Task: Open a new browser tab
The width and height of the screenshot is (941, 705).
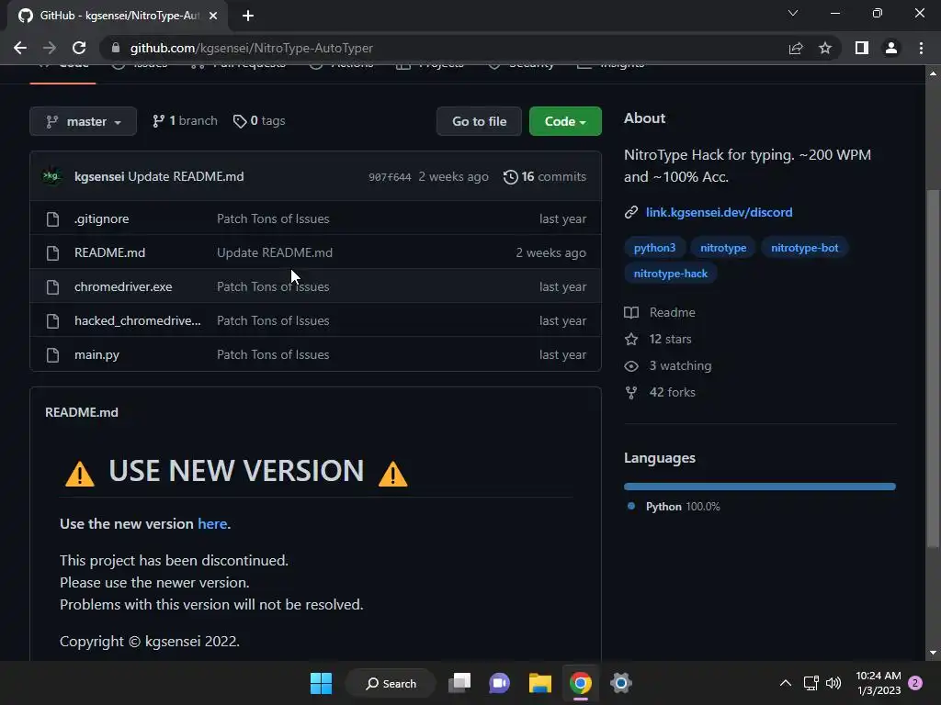Action: [248, 16]
